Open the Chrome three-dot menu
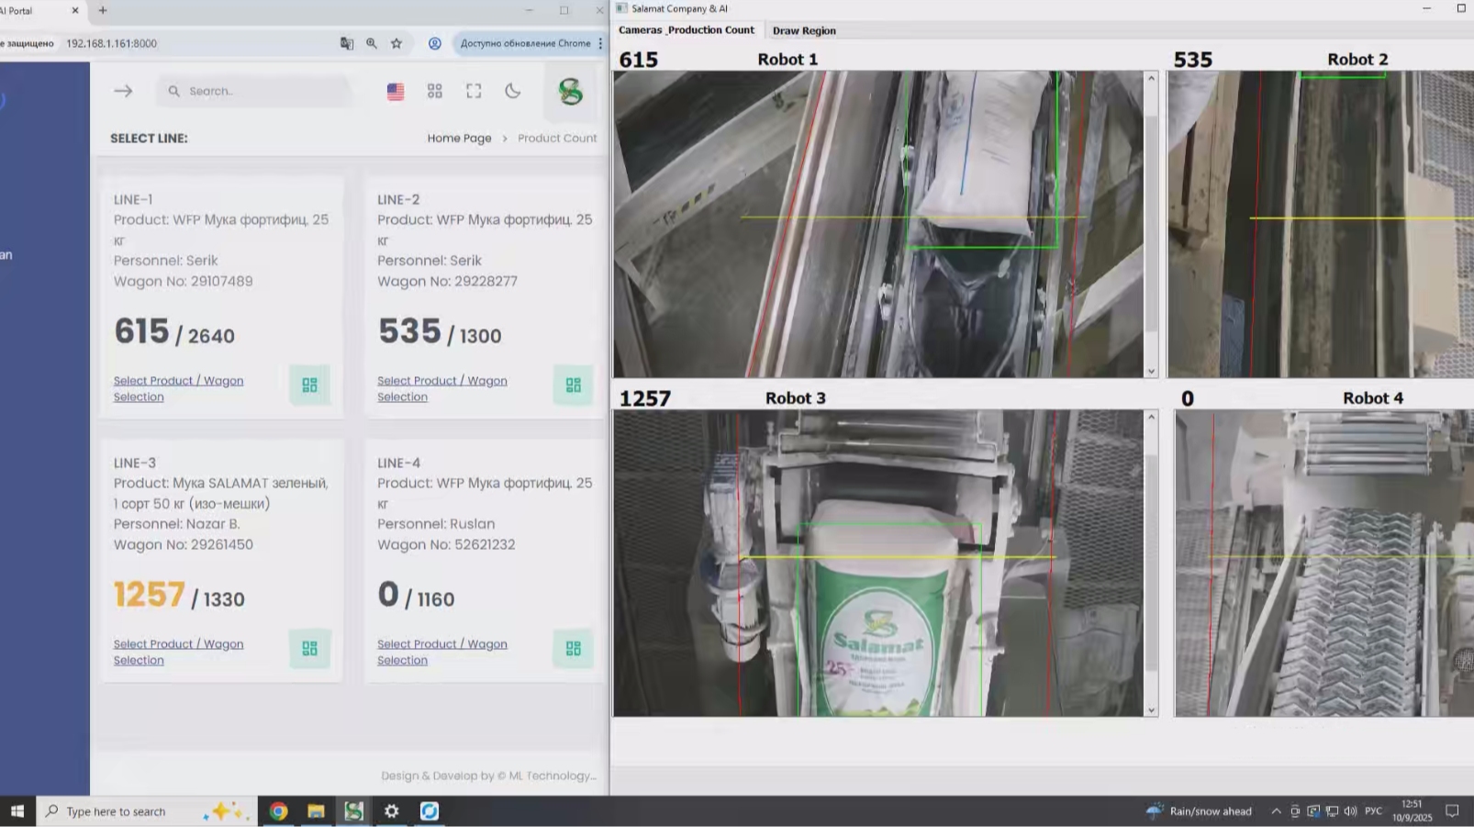The image size is (1474, 827). tap(600, 43)
